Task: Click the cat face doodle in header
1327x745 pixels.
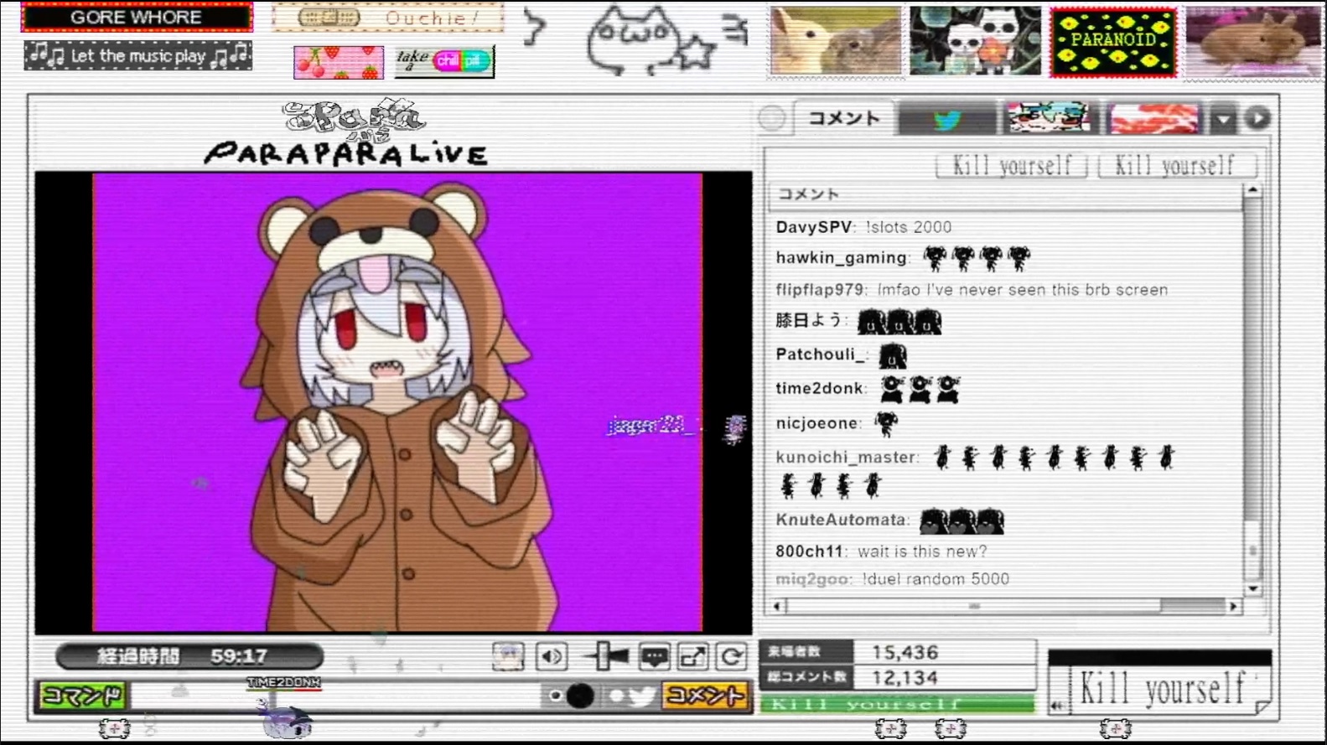Action: click(x=635, y=39)
